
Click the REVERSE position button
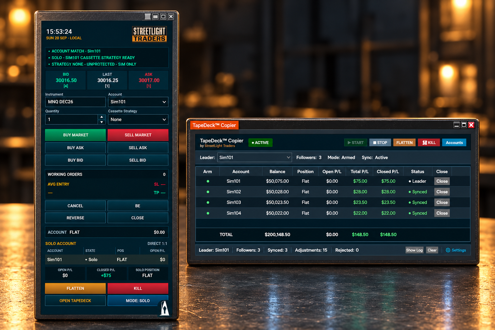point(75,218)
